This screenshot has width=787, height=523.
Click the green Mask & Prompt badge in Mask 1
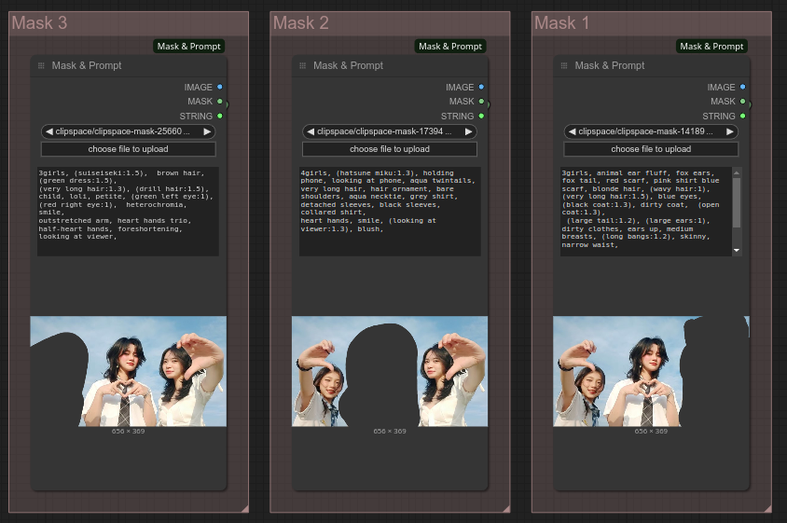click(711, 47)
